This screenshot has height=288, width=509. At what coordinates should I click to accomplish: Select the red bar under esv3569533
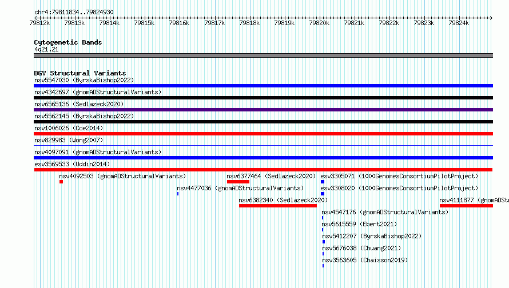point(263,170)
